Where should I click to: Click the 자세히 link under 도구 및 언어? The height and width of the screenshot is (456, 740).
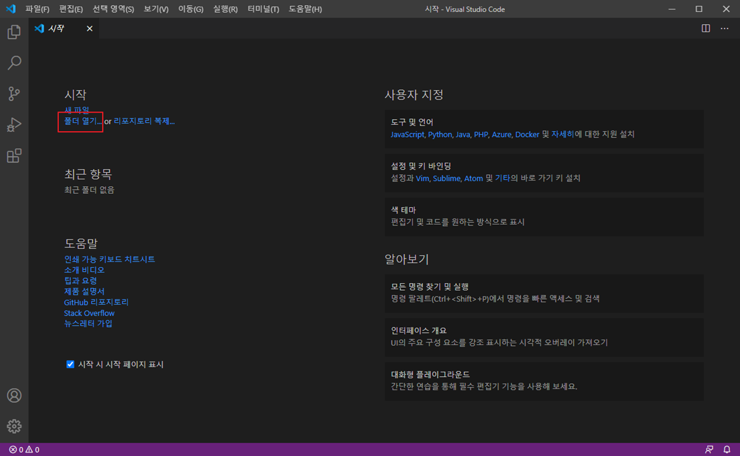pos(563,134)
